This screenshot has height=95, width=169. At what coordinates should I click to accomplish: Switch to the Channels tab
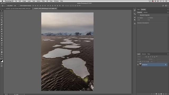pos(144,54)
